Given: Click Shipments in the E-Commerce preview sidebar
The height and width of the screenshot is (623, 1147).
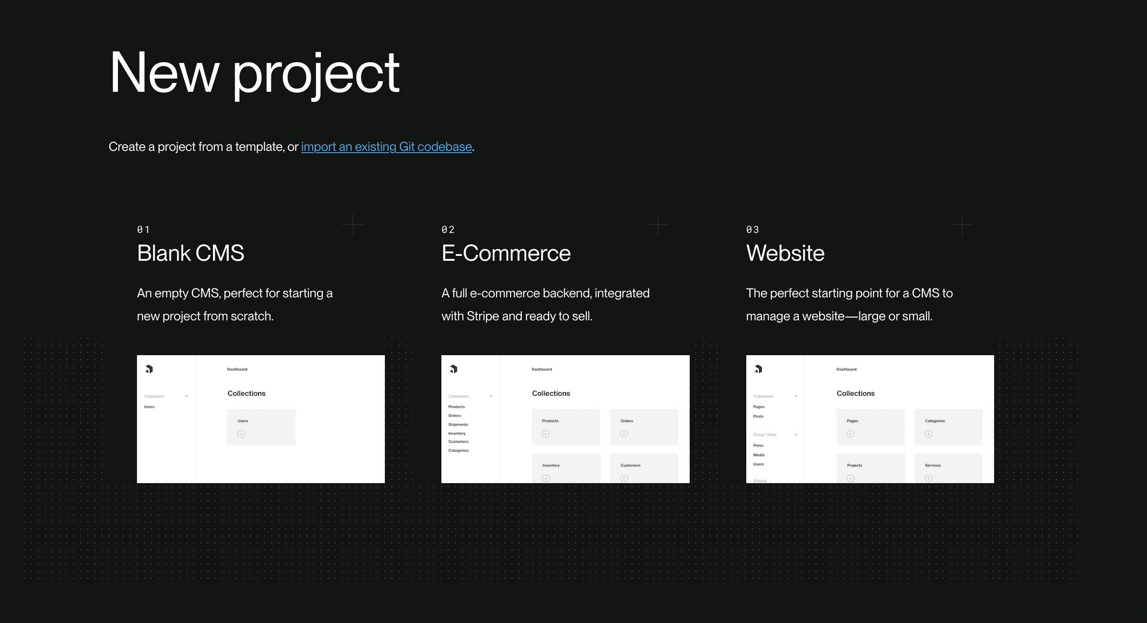Looking at the screenshot, I should [x=458, y=424].
